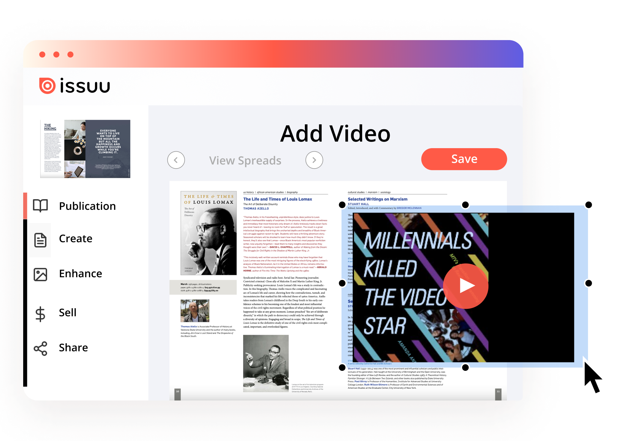Click the Louis Lomax book cover image
The image size is (631, 441).
click(209, 233)
